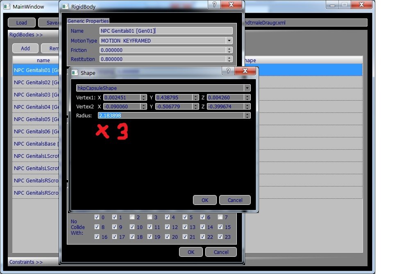
Task: Click the Vertex2 X spinner arrows
Action: (143, 106)
